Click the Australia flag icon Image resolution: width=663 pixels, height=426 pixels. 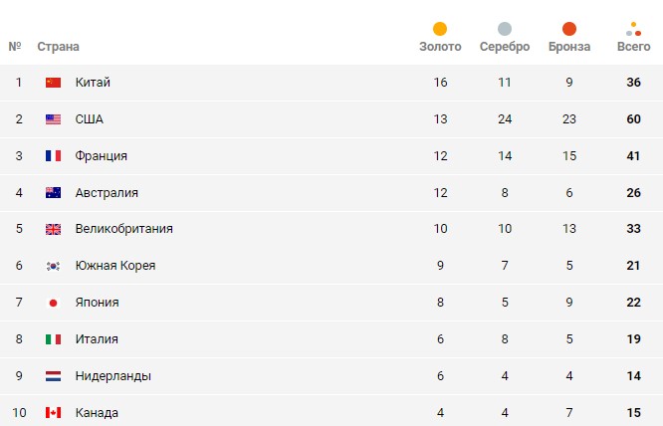click(x=54, y=193)
